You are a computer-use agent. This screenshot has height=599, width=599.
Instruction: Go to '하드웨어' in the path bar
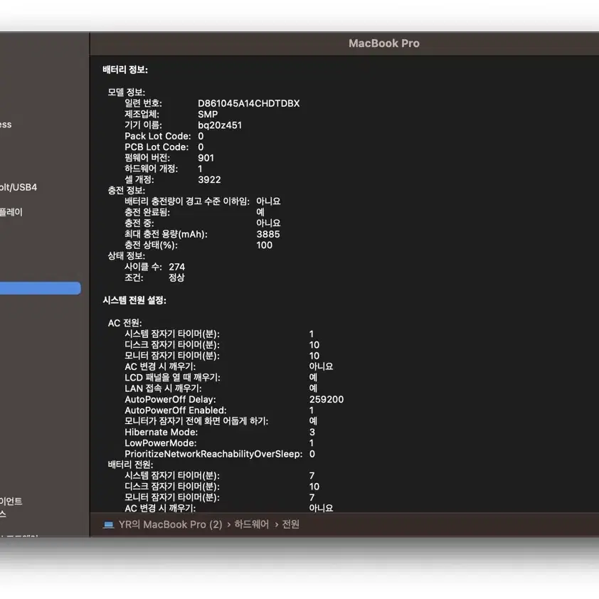pyautogui.click(x=252, y=524)
